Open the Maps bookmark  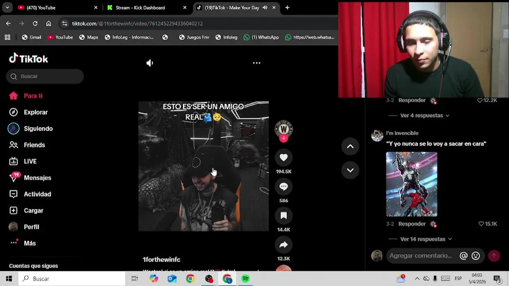click(89, 37)
